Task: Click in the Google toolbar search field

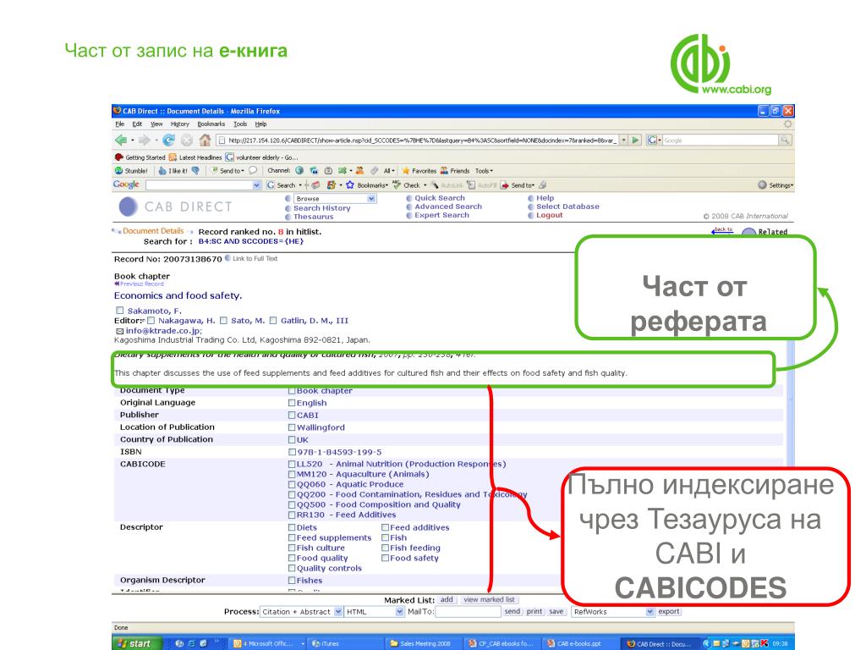Action: (x=200, y=185)
